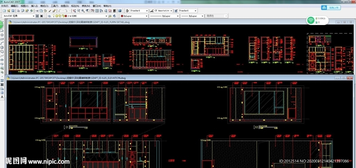Screen dimensions: 356x168
Task: Open the 标注(N) menu
Action: 75,6
